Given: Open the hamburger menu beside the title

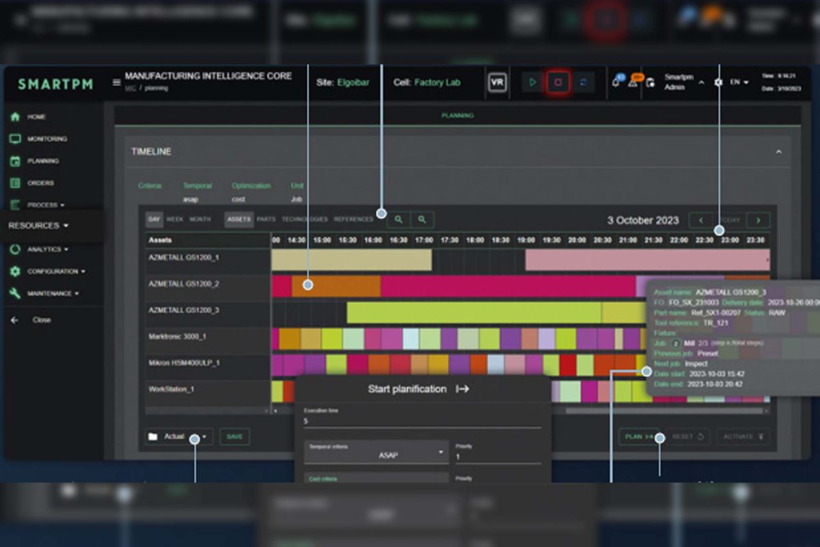Looking at the screenshot, I should [116, 83].
